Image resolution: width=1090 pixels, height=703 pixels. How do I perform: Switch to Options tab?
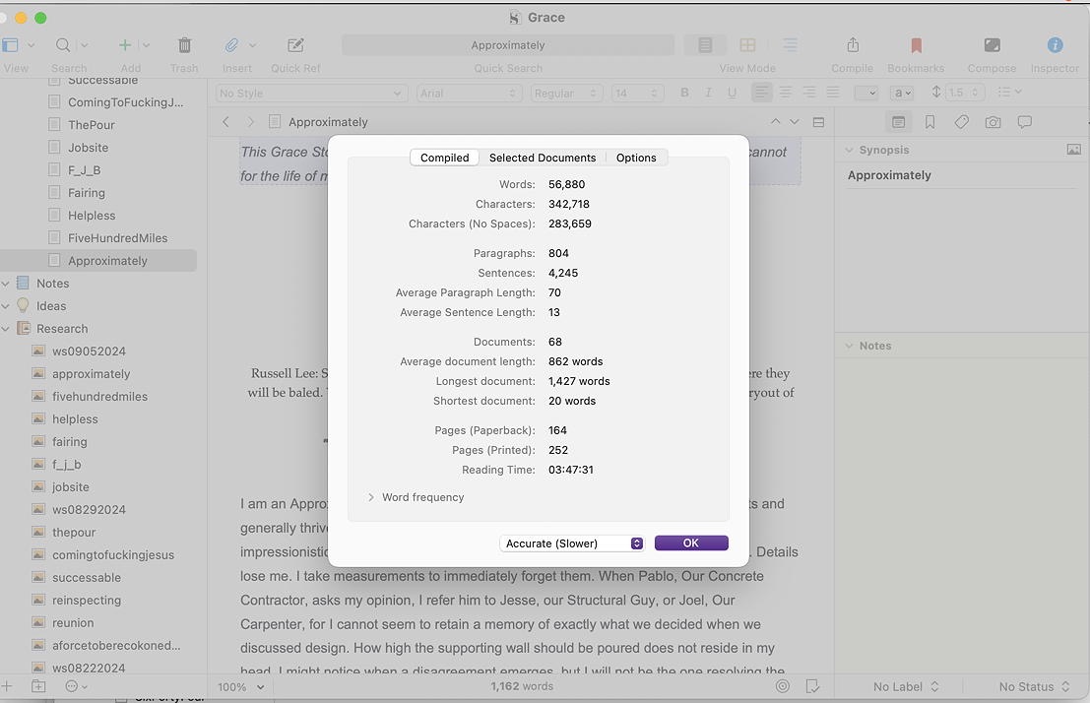point(636,158)
